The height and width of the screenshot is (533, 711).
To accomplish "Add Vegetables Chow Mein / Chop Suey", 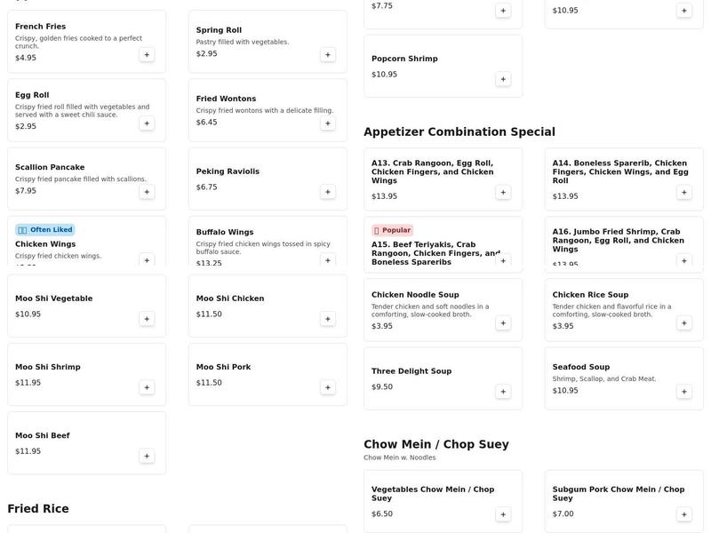I will click(503, 514).
